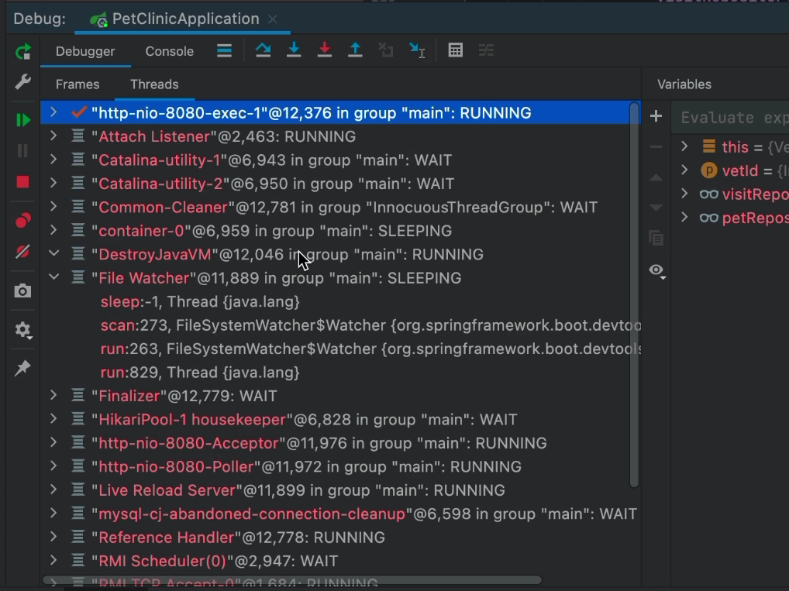Click the red Force Step Into icon

tap(325, 50)
